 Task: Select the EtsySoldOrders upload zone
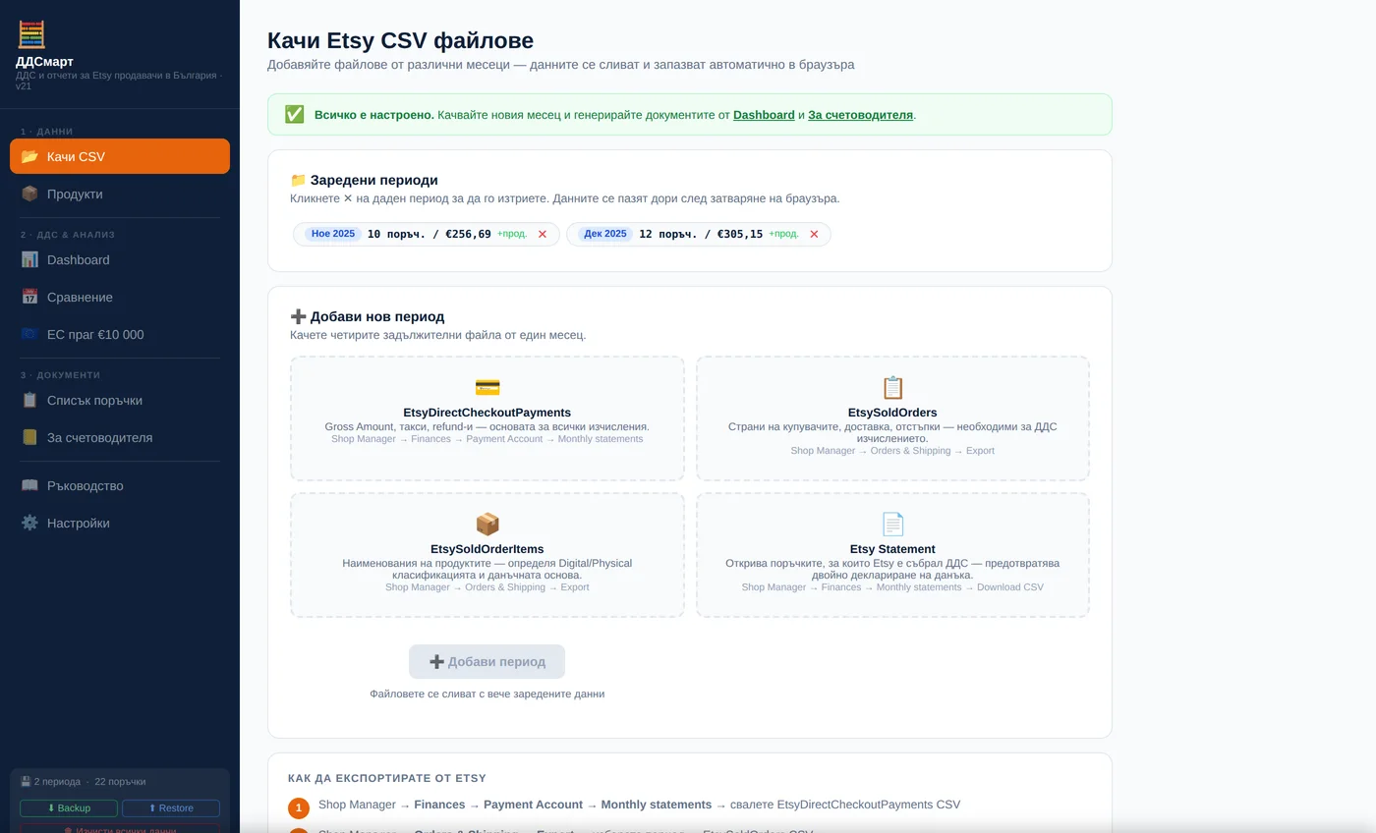(892, 418)
